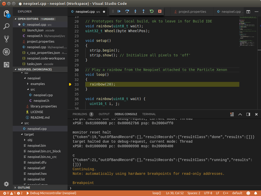
Task: Stop debugging with the red stop icon
Action: [160, 11]
